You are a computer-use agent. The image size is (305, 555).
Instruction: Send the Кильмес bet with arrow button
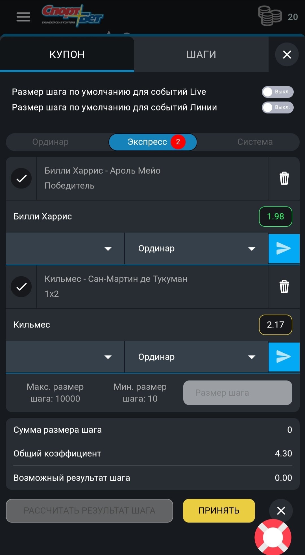point(284,357)
